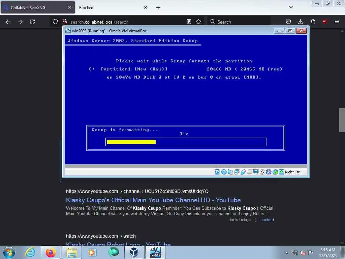345x259 pixels.
Task: Open Windows Media Player from the taskbar
Action: click(92, 252)
